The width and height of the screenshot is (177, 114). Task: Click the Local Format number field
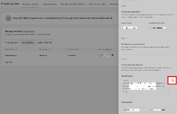tap(134, 28)
